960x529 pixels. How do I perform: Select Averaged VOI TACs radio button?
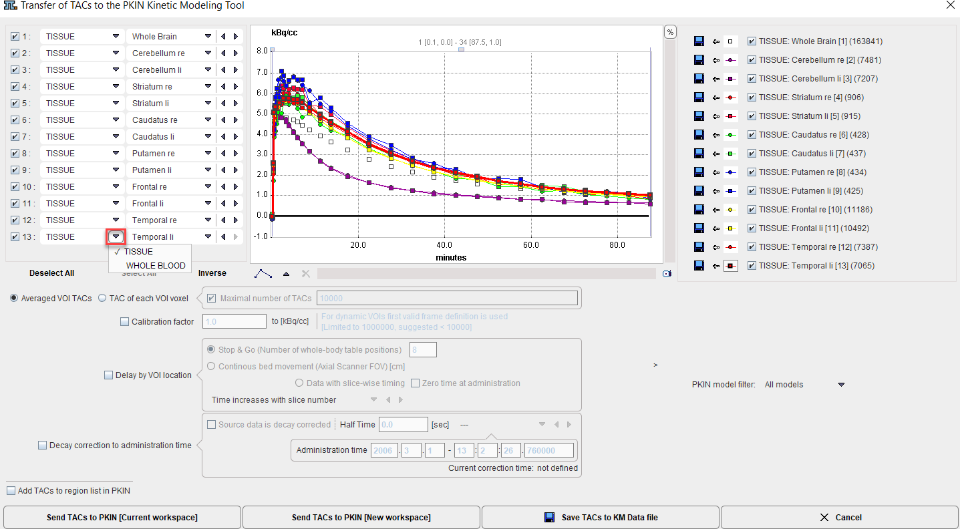[x=14, y=299]
